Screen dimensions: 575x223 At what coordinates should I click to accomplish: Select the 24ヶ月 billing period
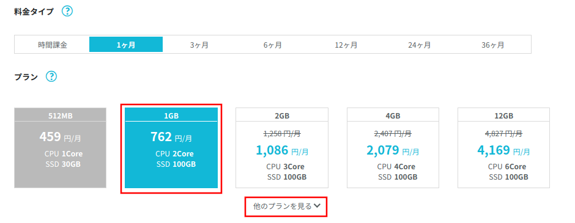pos(420,45)
